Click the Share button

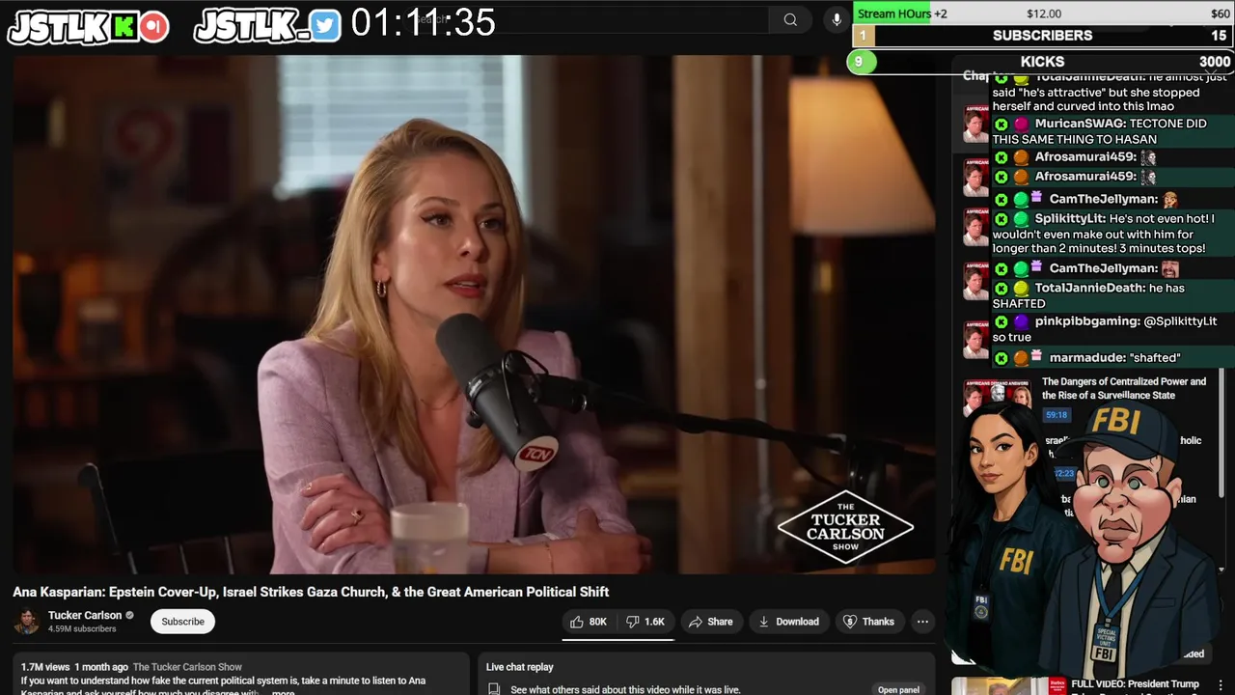click(x=711, y=622)
